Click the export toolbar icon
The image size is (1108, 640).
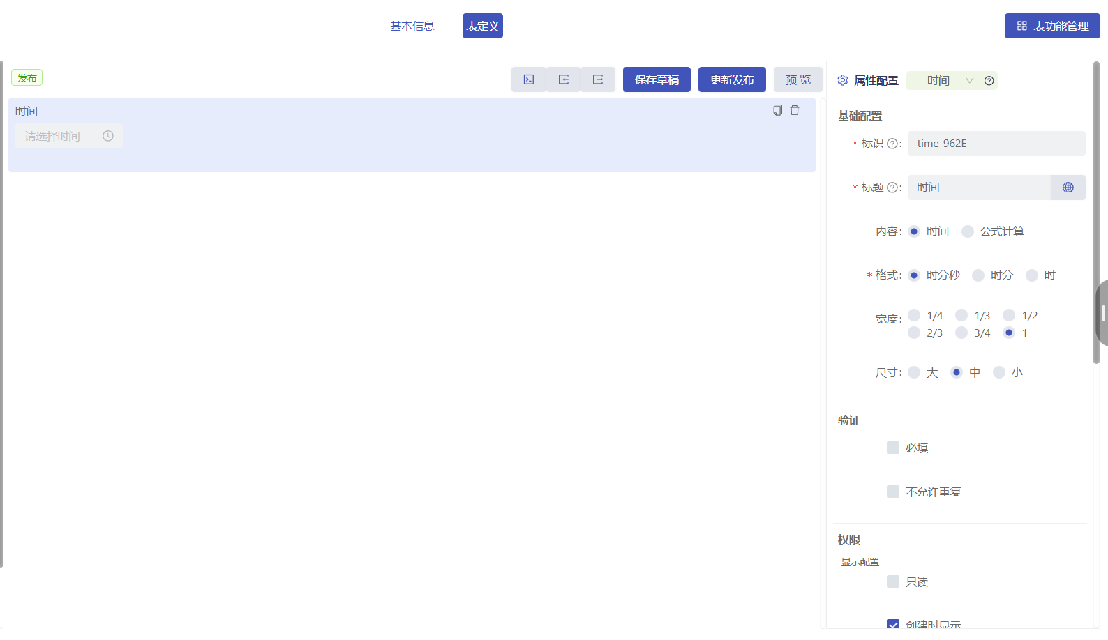coord(598,79)
